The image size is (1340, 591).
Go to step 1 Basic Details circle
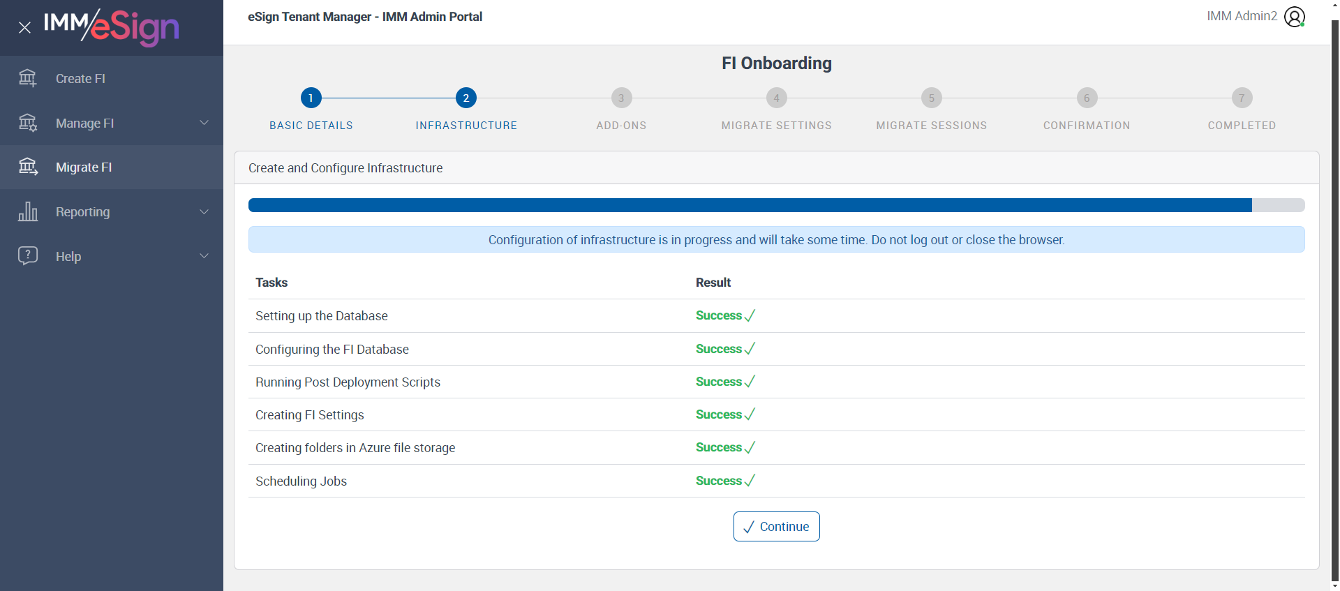click(x=311, y=98)
